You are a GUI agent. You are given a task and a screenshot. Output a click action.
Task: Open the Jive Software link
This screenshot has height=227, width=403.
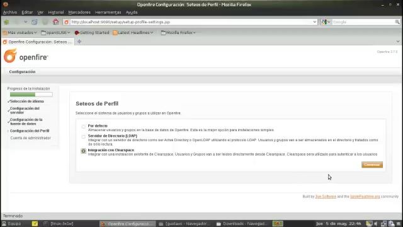click(326, 196)
